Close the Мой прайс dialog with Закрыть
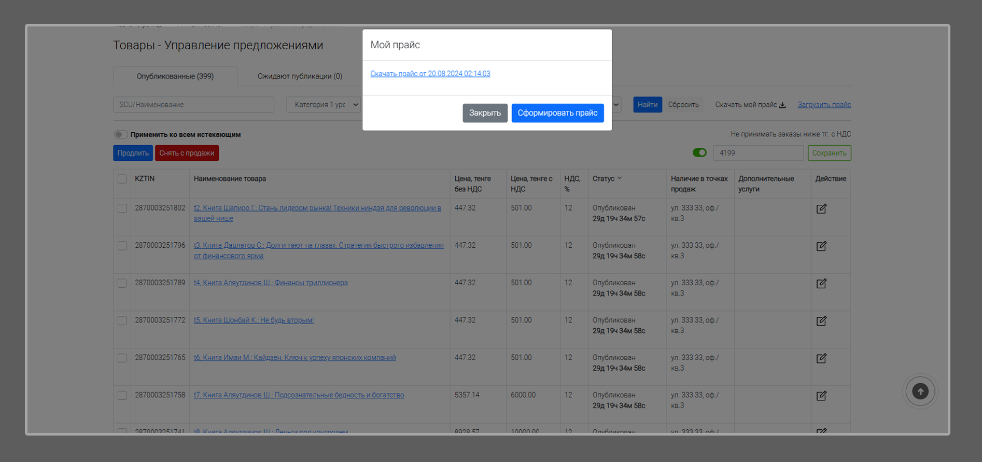982x462 pixels. [485, 113]
